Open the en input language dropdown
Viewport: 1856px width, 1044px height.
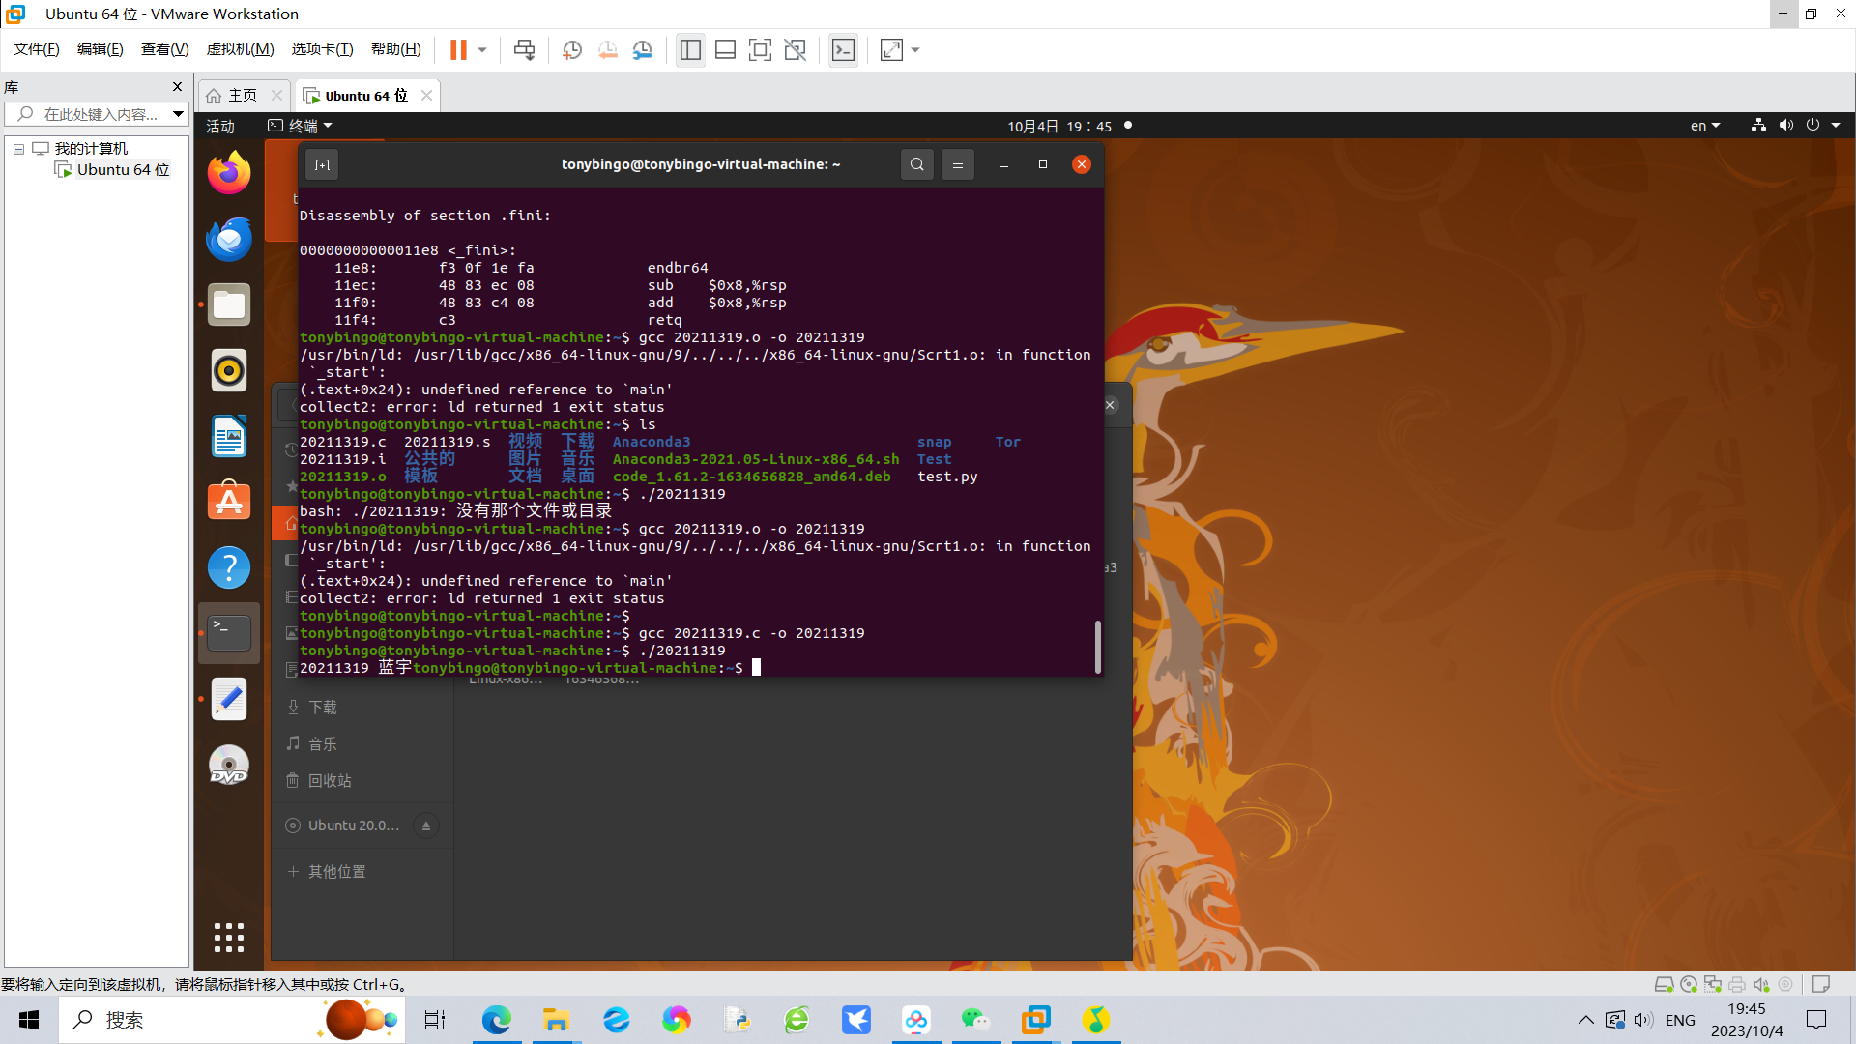[1704, 126]
